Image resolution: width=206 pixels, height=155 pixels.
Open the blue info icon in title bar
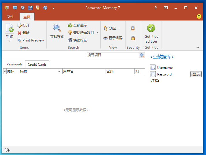pyautogui.click(x=45, y=8)
